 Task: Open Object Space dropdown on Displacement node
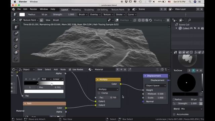pyautogui.click(x=156, y=86)
